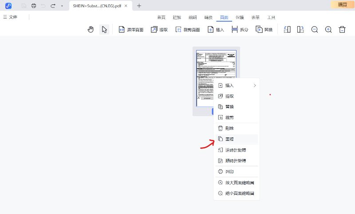355x214 pixels.
Task: Select 順時針旋轉 in context menu
Action: click(237, 161)
